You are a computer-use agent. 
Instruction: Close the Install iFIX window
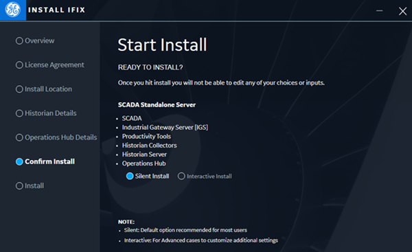(x=402, y=11)
